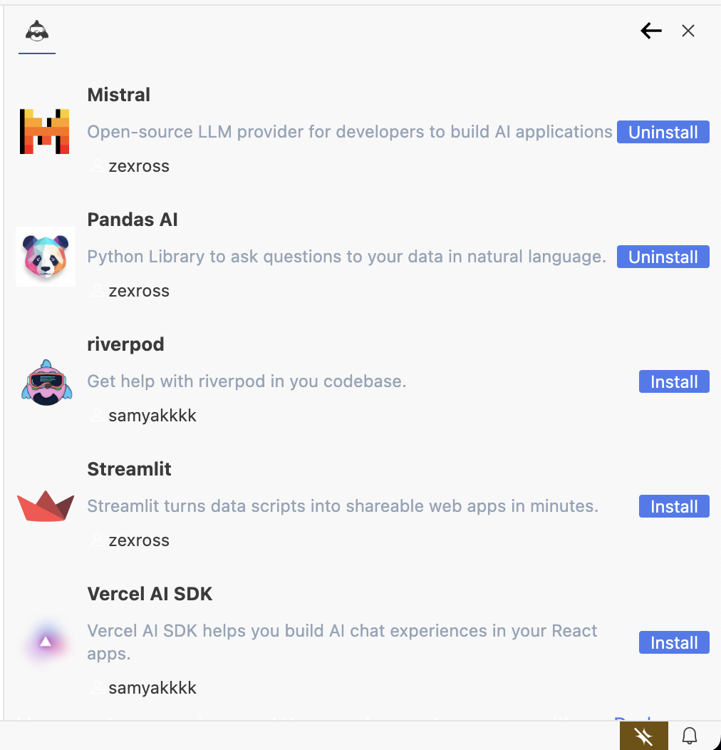
Task: Click the back arrow at the top
Action: pyautogui.click(x=650, y=31)
